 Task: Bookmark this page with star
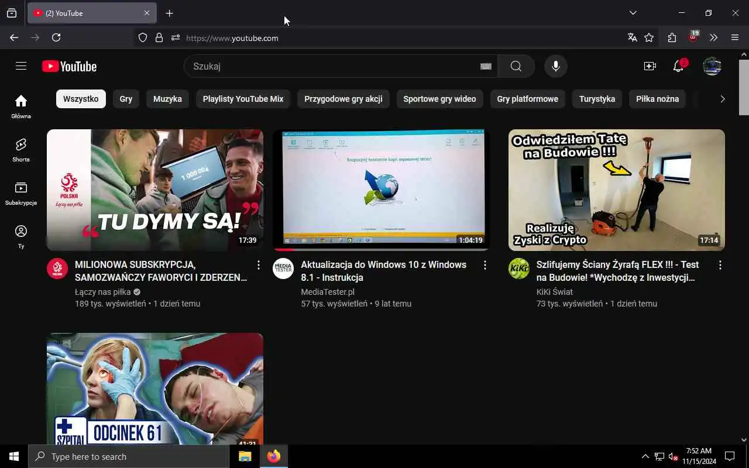(x=649, y=37)
